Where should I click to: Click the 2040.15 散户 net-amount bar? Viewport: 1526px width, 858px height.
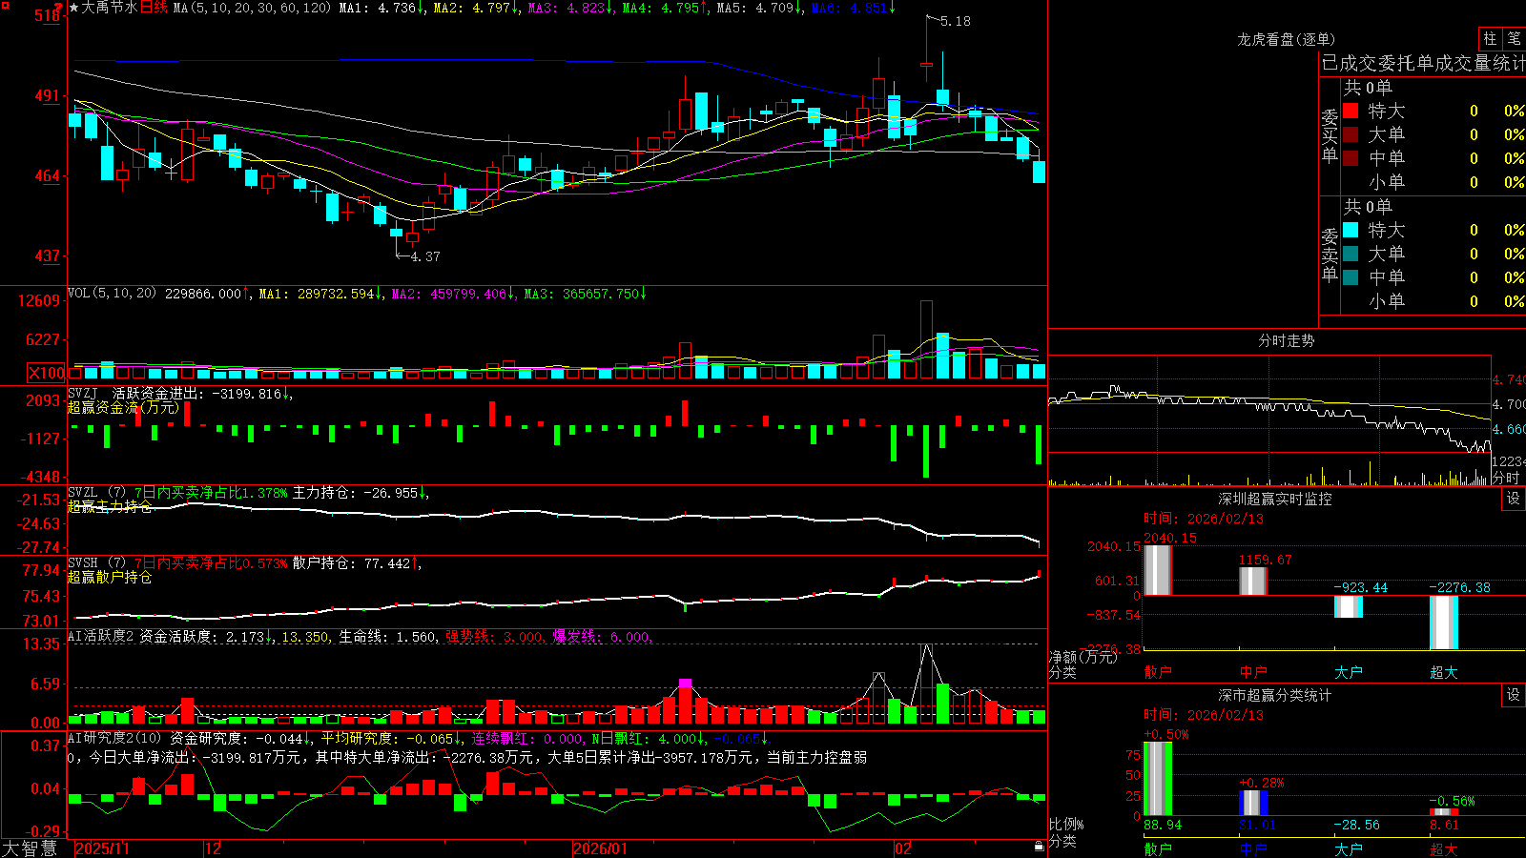1158,570
